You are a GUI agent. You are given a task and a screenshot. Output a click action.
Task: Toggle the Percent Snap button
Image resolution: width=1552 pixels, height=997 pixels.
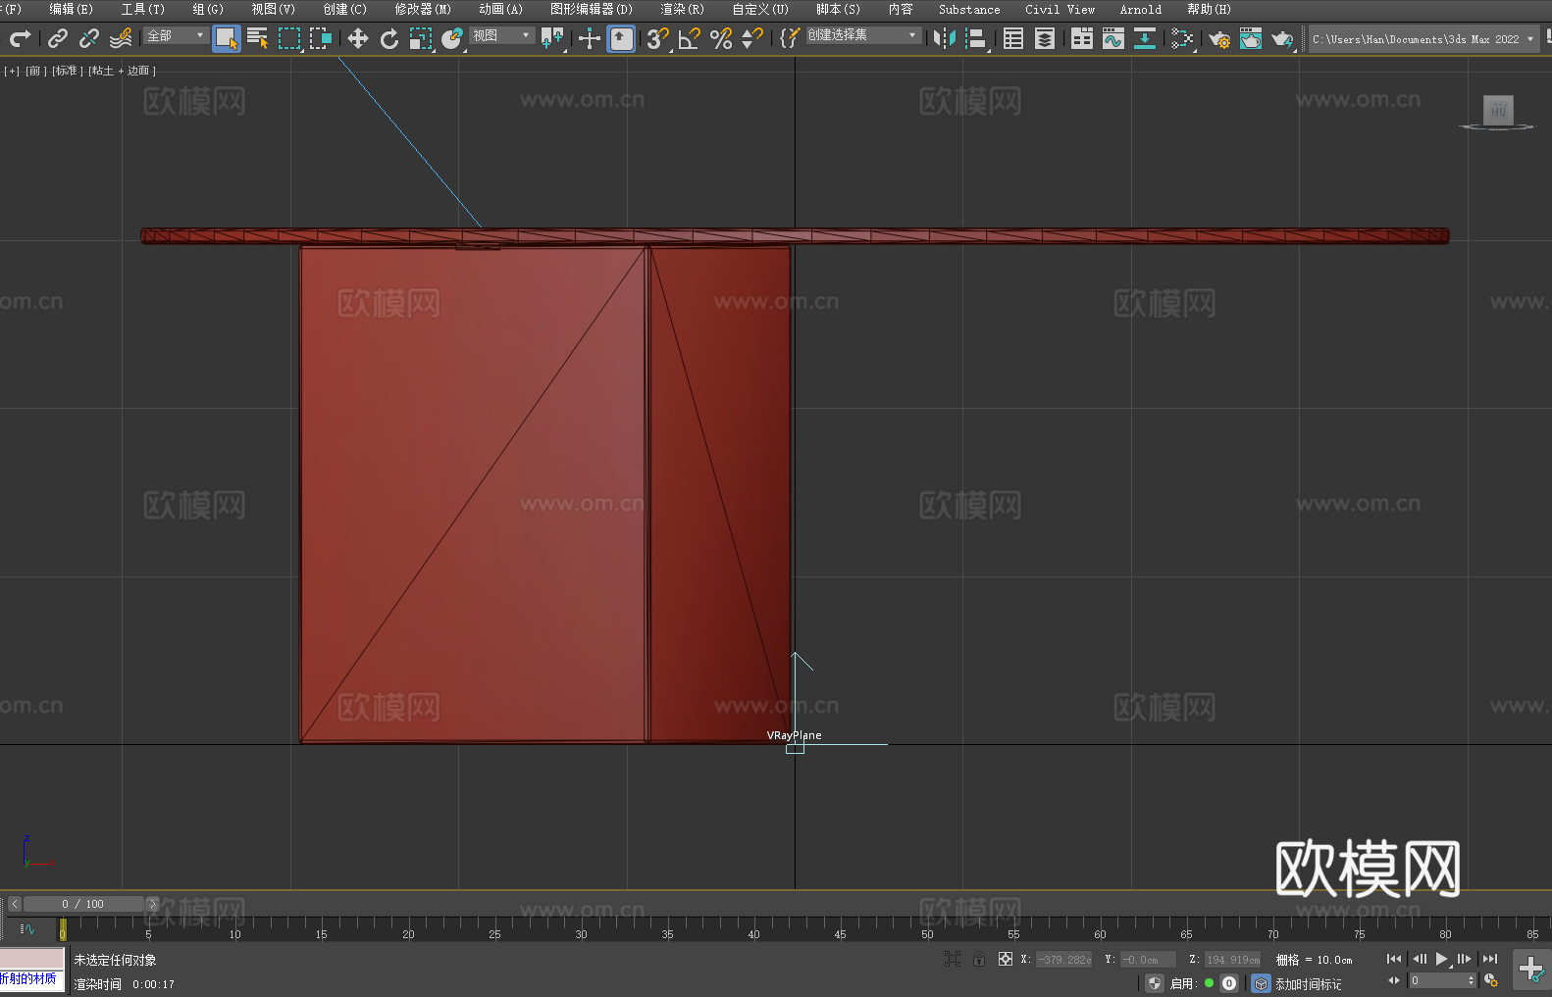[x=721, y=38]
